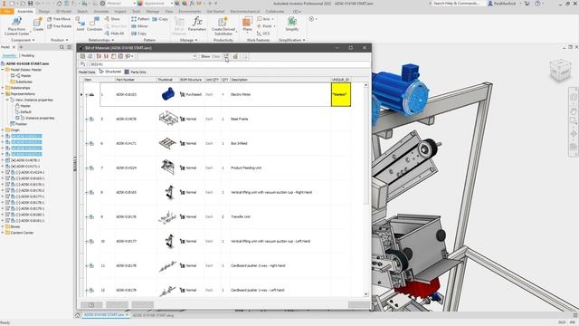Select the Free Move tool
The width and height of the screenshot is (579, 326).
pyautogui.click(x=59, y=19)
